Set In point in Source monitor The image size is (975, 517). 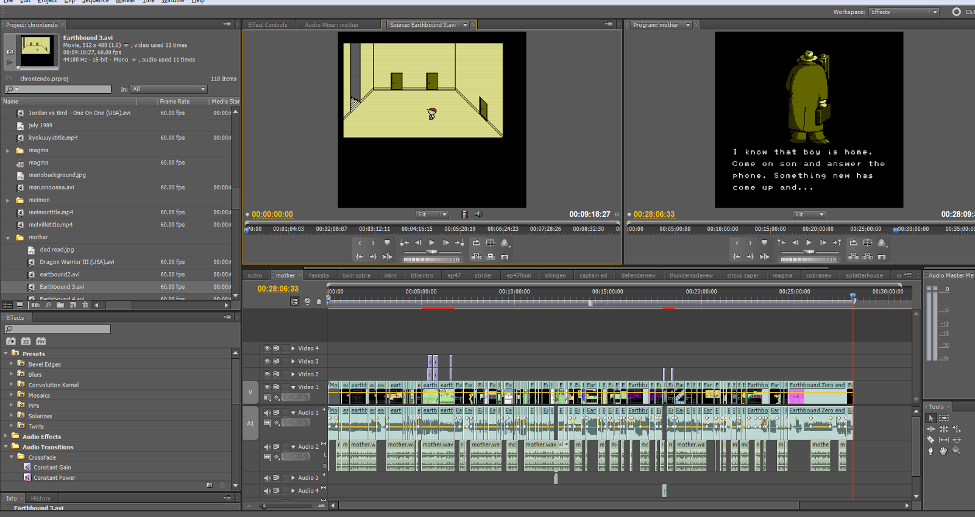click(360, 243)
